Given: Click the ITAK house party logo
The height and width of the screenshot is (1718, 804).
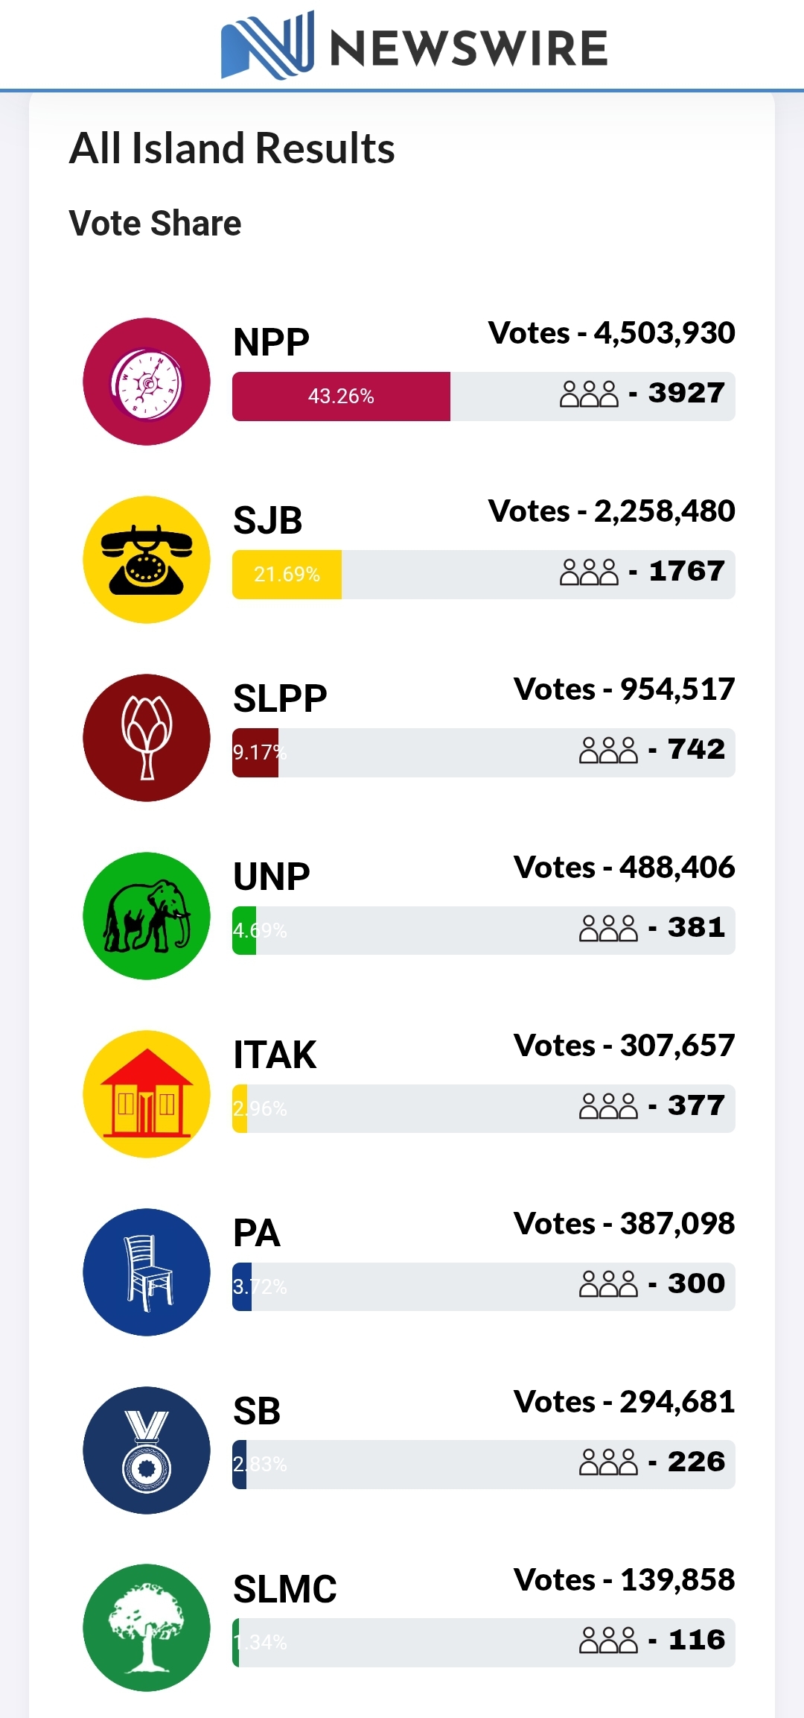Looking at the screenshot, I should 147,1094.
